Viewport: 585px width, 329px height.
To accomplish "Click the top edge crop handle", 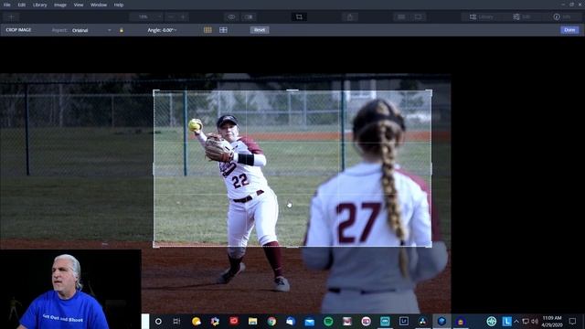I will point(292,90).
